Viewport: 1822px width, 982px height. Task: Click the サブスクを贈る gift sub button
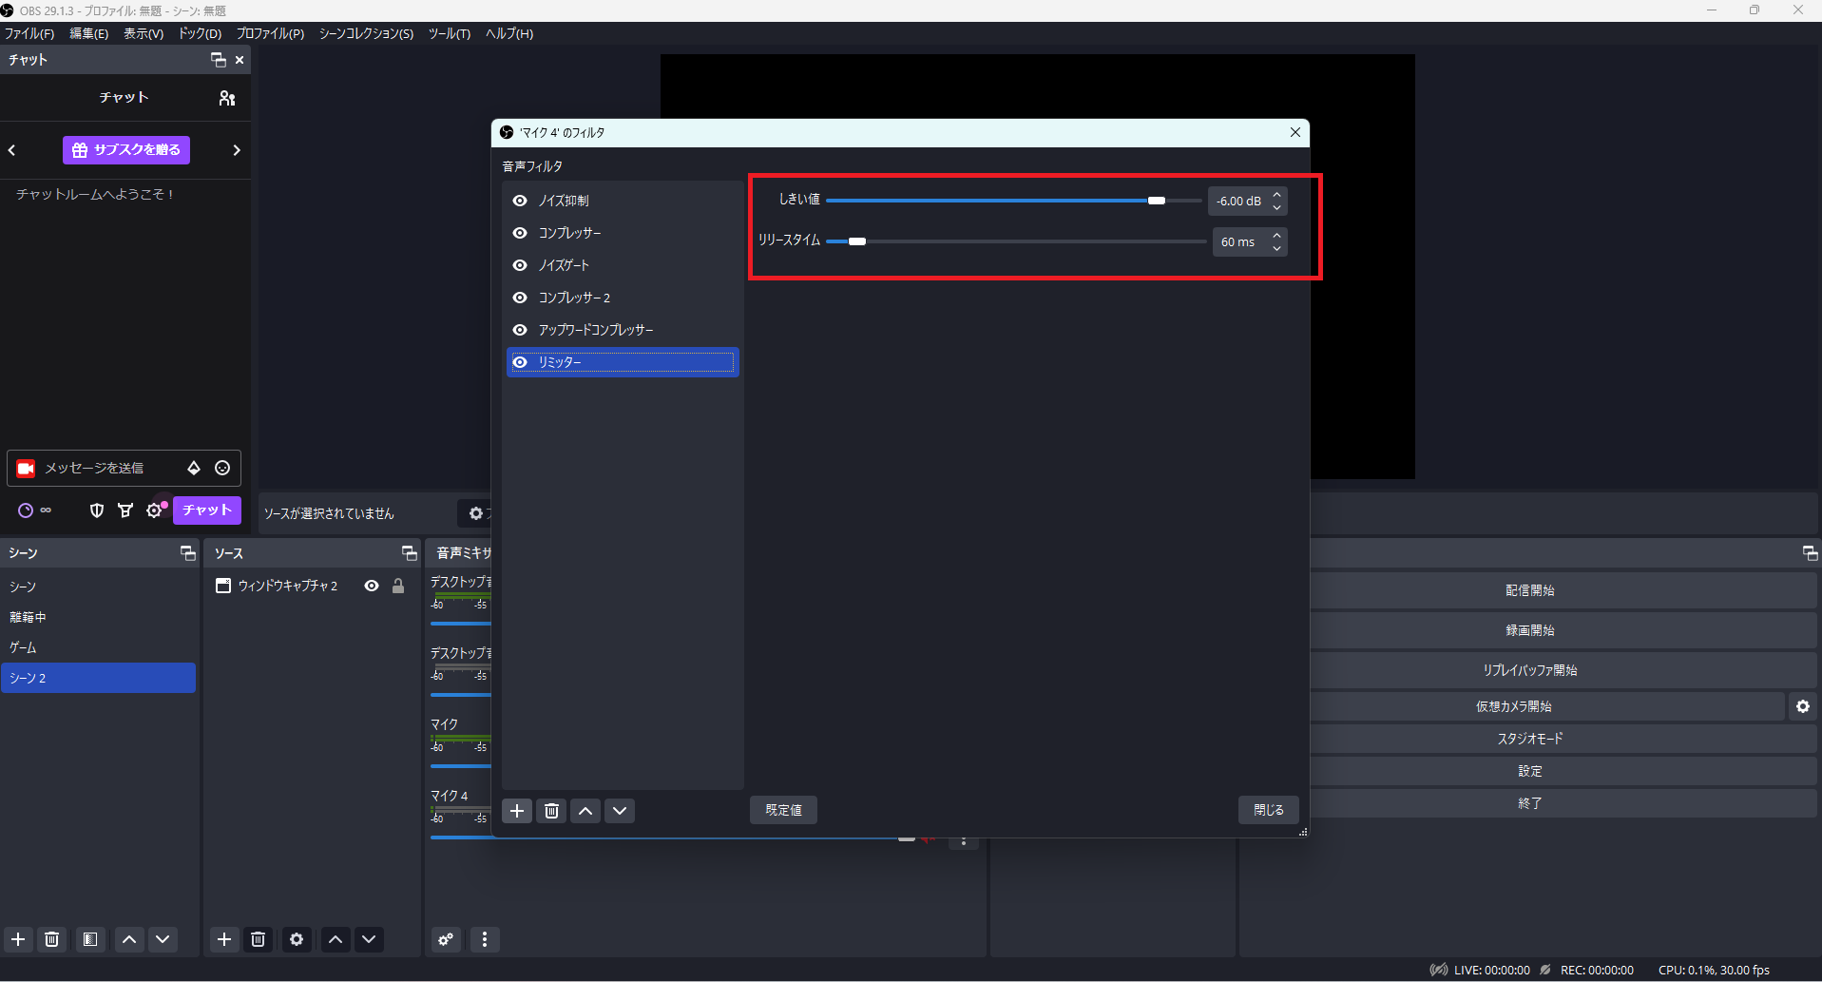126,150
